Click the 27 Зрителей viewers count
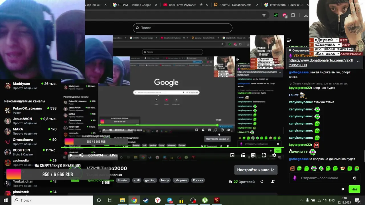The width and height of the screenshot is (365, 205). pyautogui.click(x=242, y=182)
